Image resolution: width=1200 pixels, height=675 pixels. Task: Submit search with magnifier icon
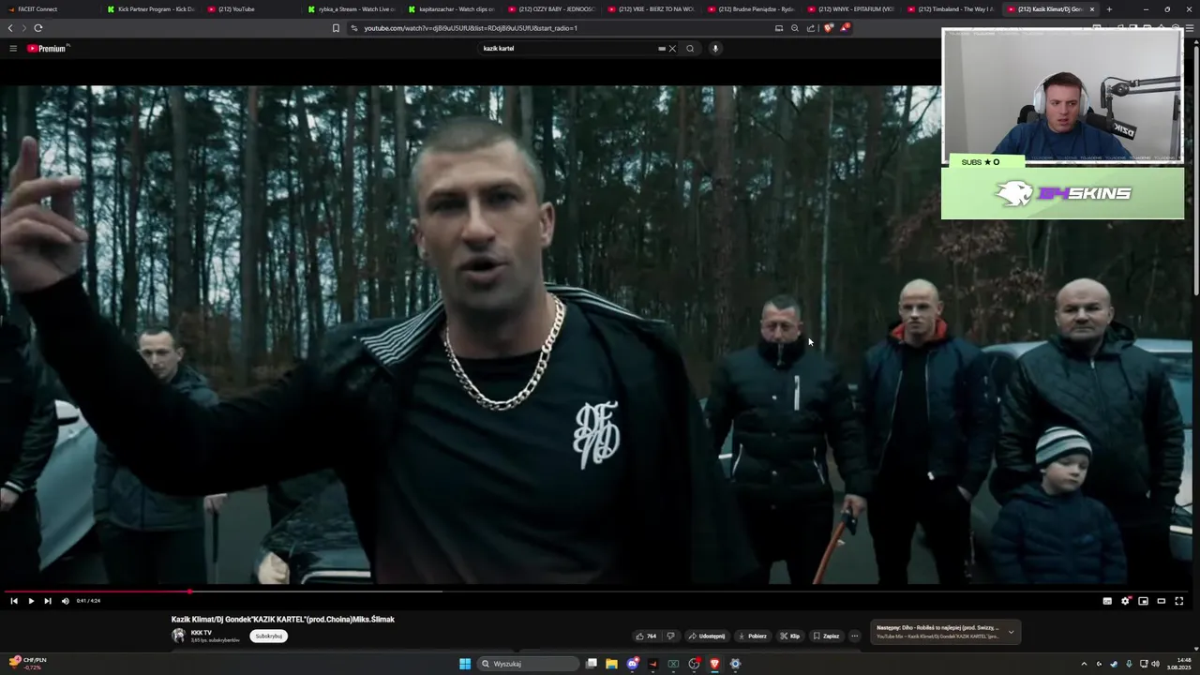coord(690,49)
